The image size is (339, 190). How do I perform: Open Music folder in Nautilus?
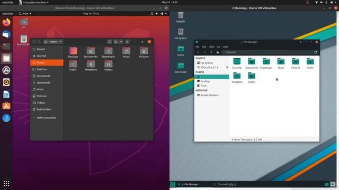(x=126, y=53)
